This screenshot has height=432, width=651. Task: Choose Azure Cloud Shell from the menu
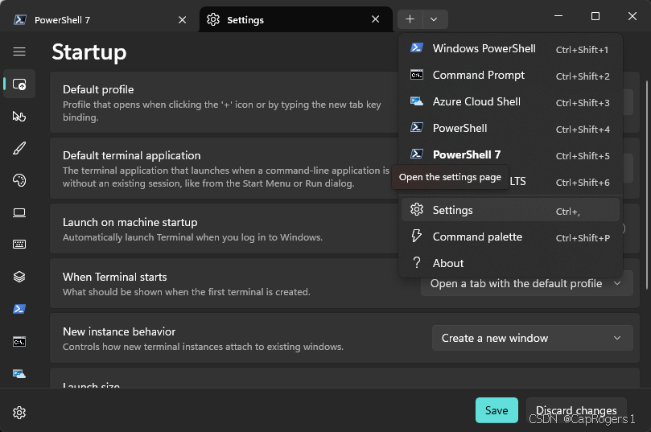(510, 101)
